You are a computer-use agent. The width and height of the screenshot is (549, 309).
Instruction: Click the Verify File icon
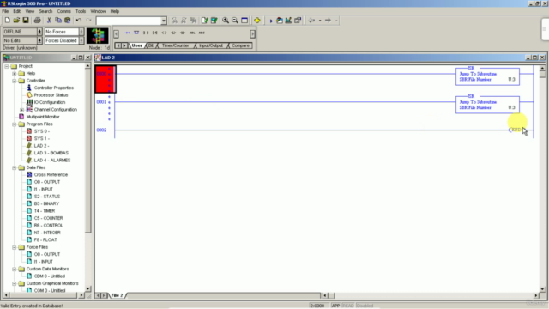point(205,21)
